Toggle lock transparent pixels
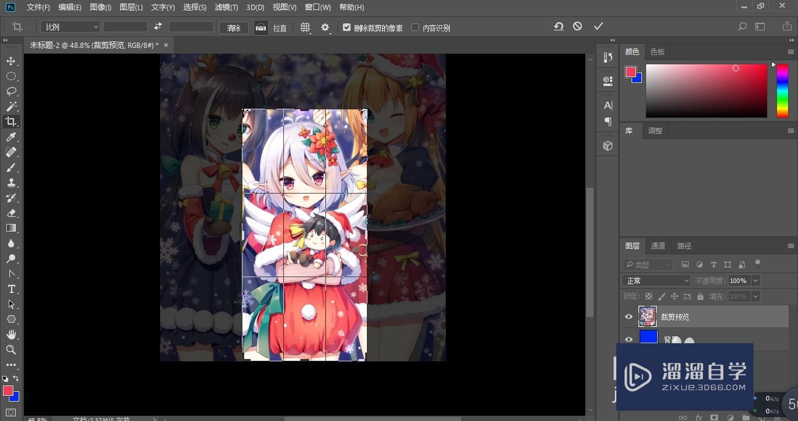 648,296
